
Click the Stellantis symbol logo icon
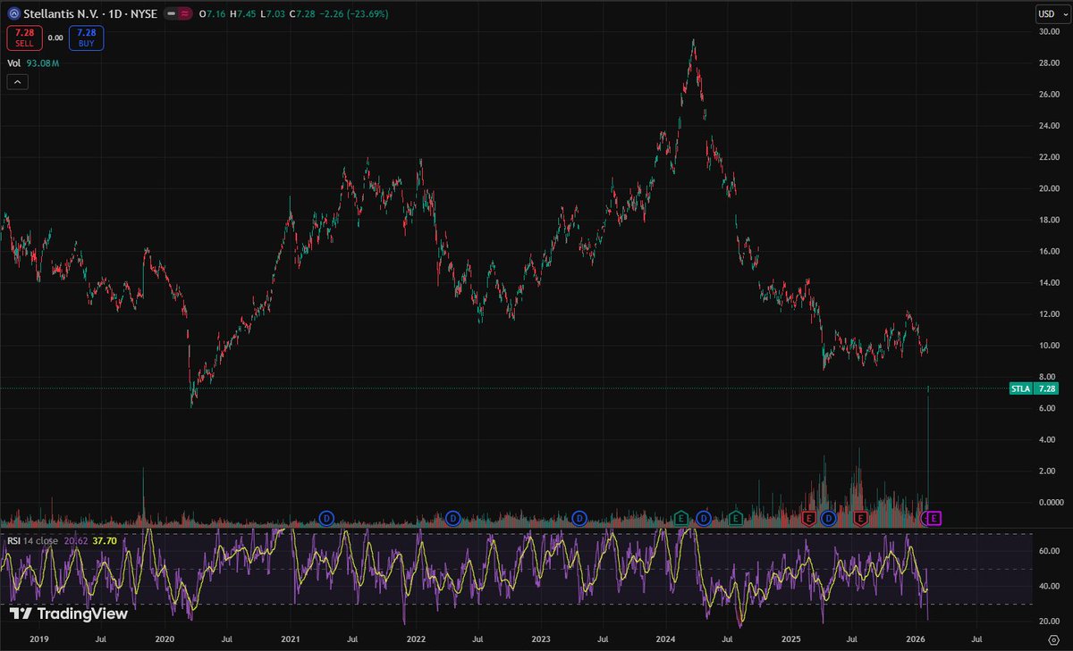tap(14, 13)
